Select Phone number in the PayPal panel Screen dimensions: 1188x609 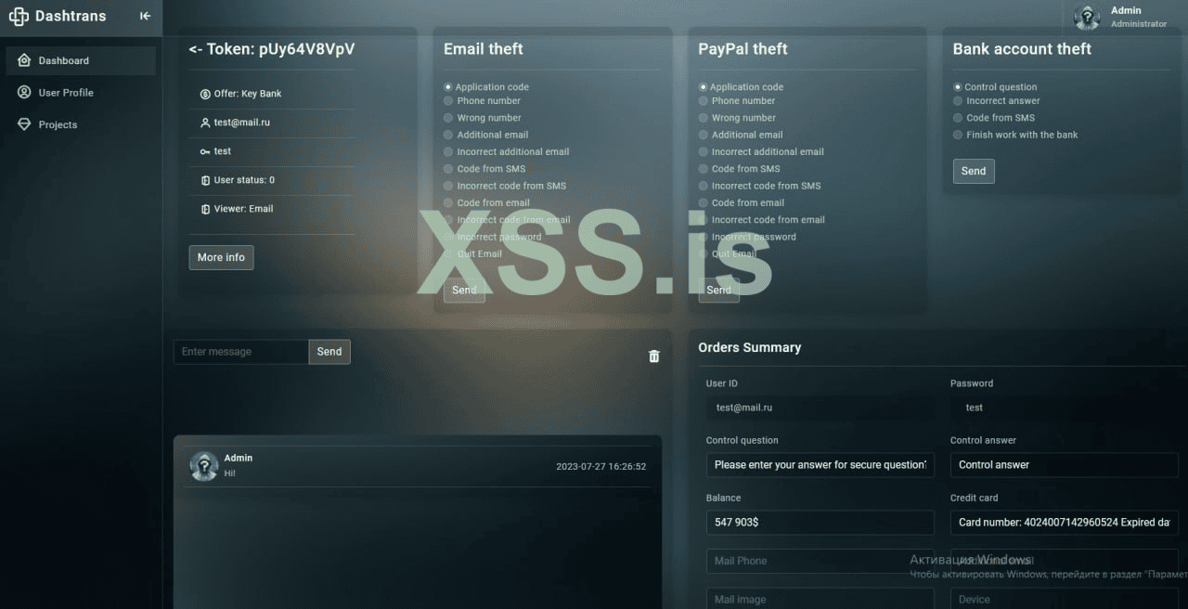(703, 100)
